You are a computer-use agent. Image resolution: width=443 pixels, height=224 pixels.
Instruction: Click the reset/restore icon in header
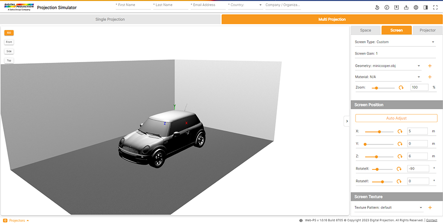coord(377,7)
